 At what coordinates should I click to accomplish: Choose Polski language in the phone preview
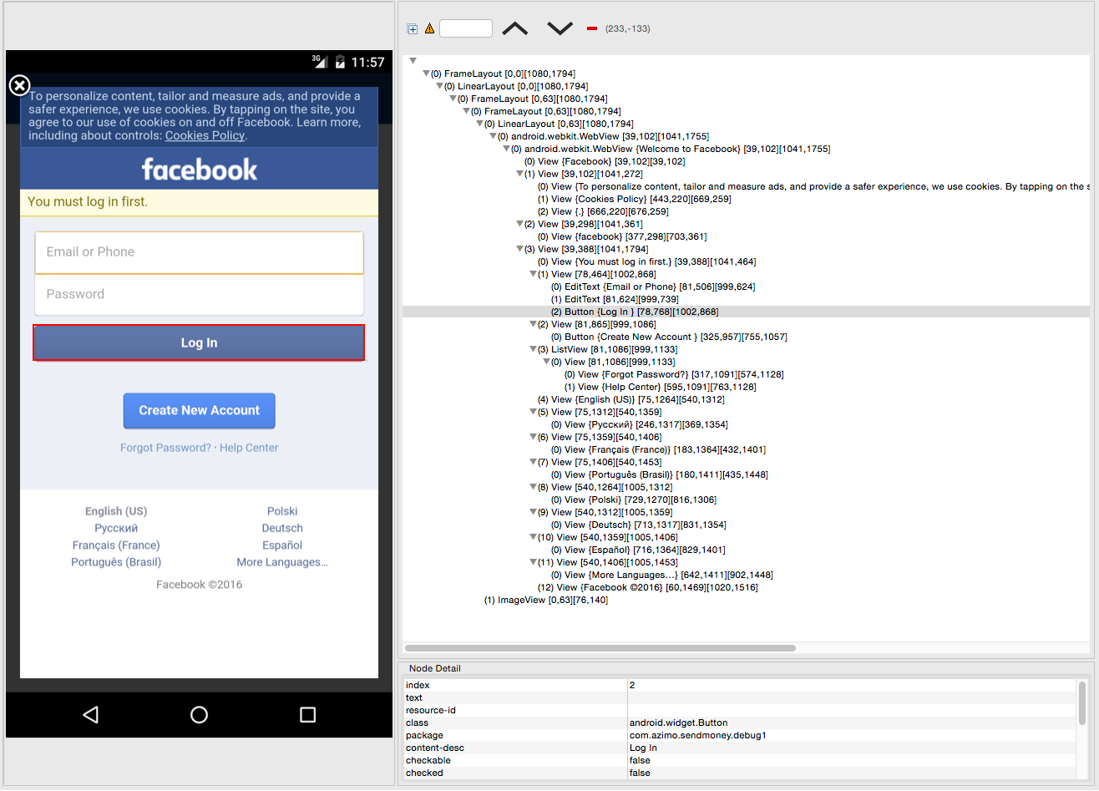pyautogui.click(x=282, y=511)
